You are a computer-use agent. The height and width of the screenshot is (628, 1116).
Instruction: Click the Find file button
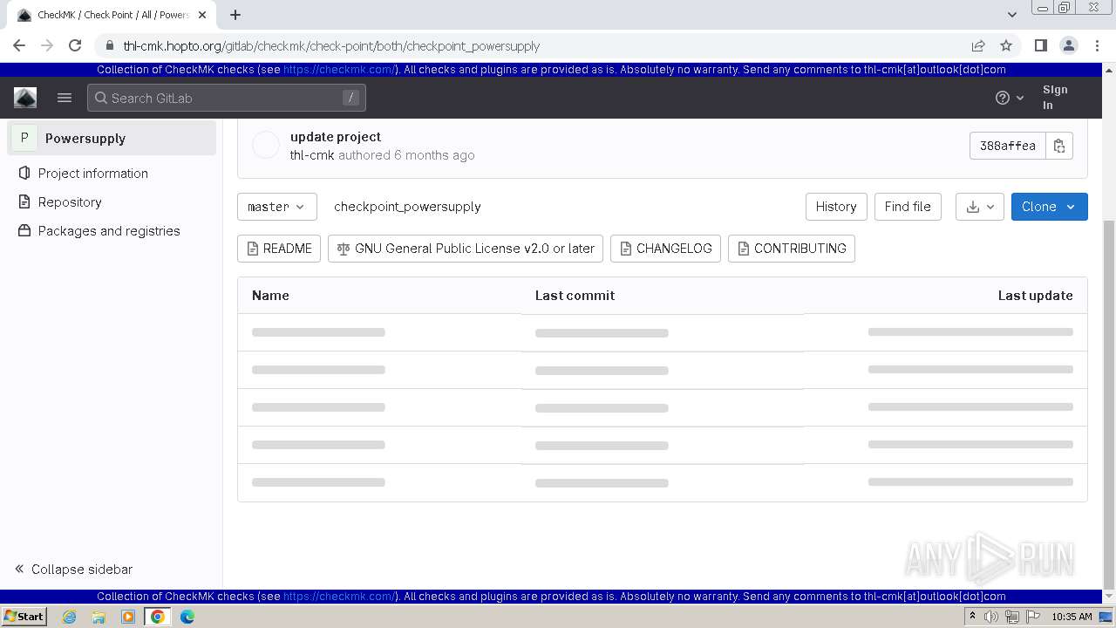(x=908, y=207)
